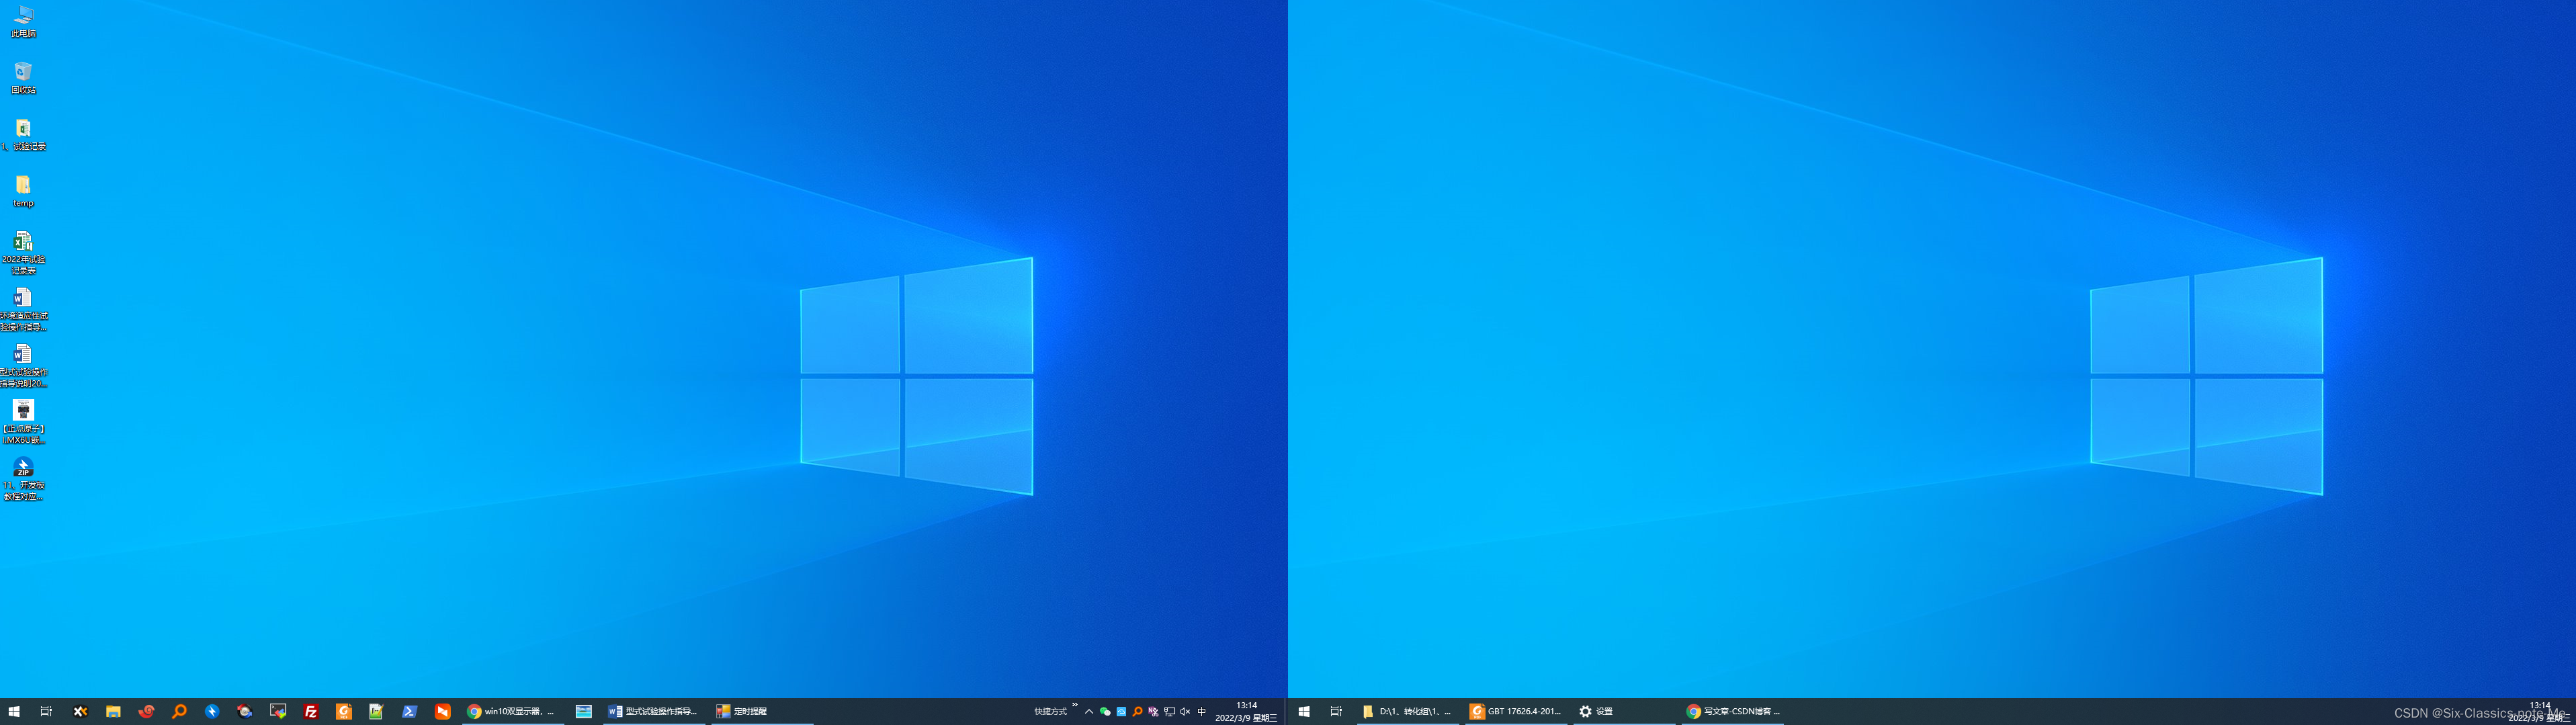Launch the blue lightning bolt app
Image resolution: width=2576 pixels, height=725 pixels.
(x=212, y=711)
